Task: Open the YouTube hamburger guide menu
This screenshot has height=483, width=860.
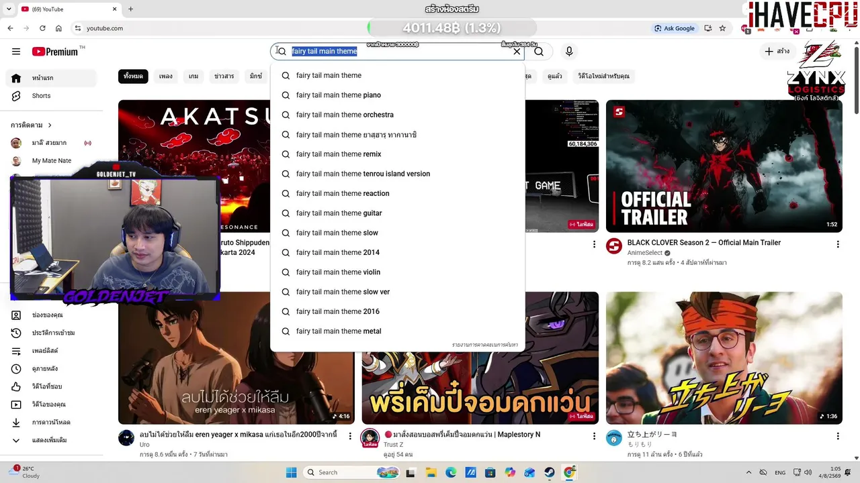Action: (16, 52)
